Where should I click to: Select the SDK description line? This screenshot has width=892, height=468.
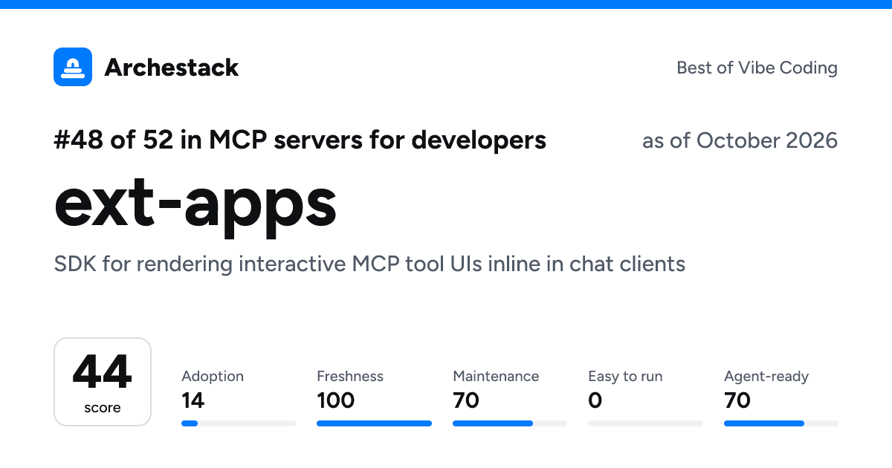tap(369, 264)
